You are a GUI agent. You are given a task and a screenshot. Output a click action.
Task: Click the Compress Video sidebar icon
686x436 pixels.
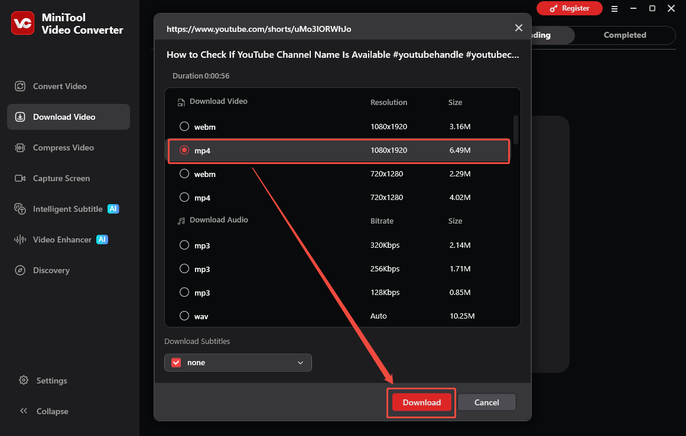pos(20,147)
